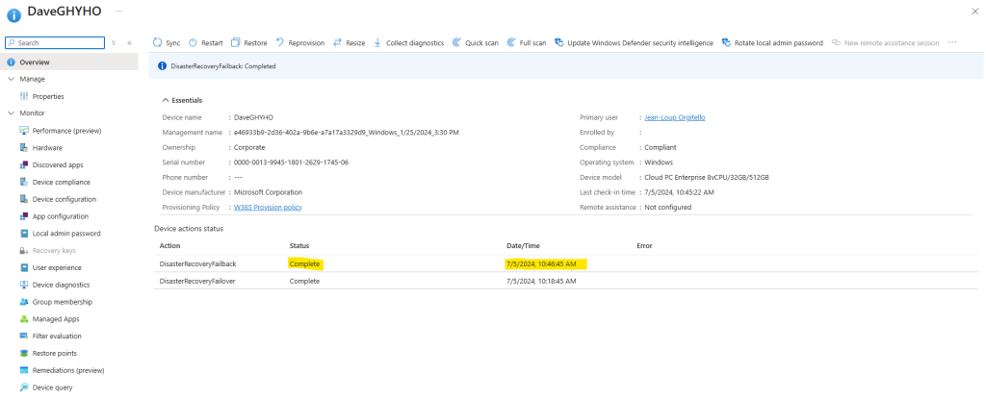Click the Restart power icon

(x=193, y=42)
